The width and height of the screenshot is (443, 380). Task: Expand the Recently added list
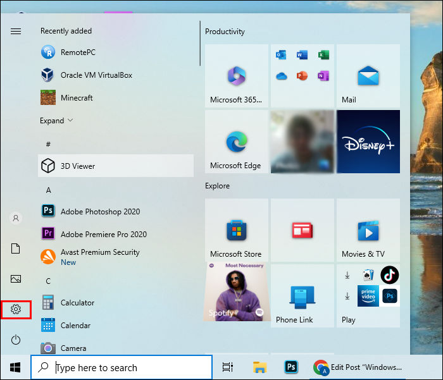(x=56, y=121)
